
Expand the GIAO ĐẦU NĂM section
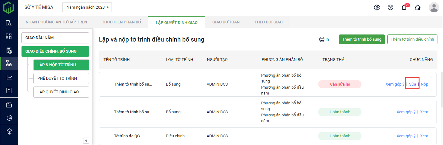pos(55,38)
